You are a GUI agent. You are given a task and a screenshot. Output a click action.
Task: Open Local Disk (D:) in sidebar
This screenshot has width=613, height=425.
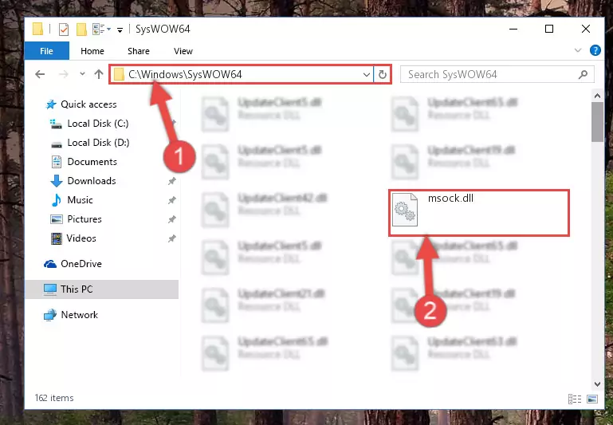pyautogui.click(x=98, y=143)
